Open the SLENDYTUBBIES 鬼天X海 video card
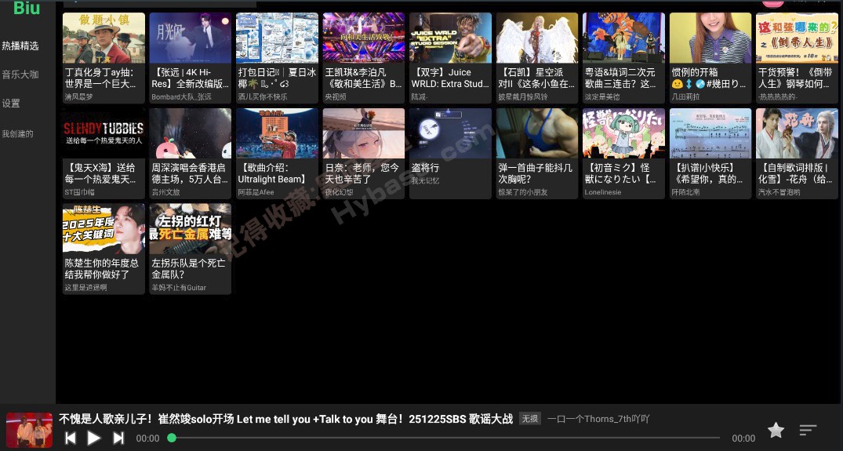Screen dimensions: 843x451 point(104,154)
